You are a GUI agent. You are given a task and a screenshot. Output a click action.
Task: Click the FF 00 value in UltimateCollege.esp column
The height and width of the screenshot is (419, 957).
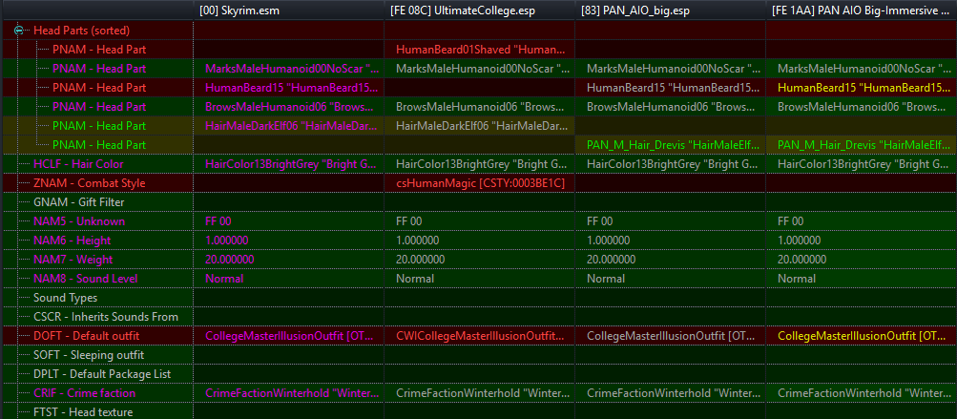(409, 221)
